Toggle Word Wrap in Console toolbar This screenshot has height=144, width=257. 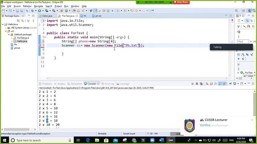click(x=216, y=84)
